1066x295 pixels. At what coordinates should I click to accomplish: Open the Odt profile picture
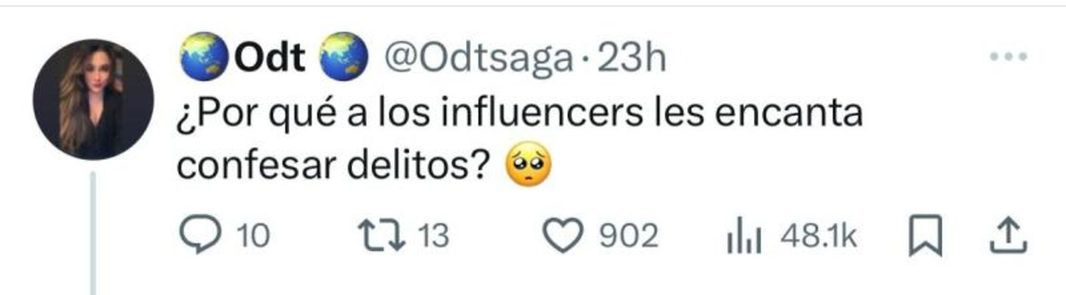tap(93, 99)
